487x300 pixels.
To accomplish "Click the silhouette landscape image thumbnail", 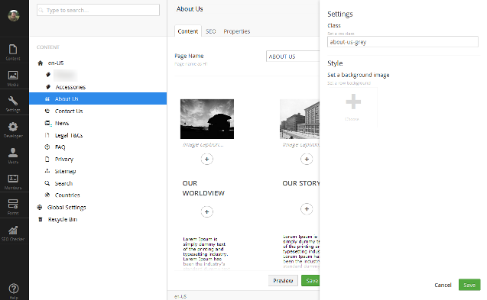I will 207,119.
